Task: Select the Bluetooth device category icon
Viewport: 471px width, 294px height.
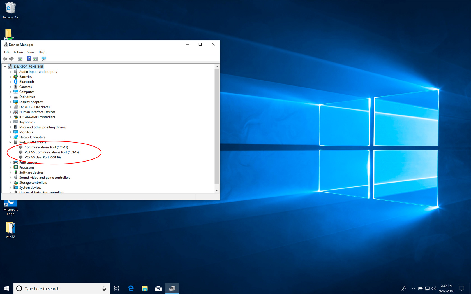Action: (16, 82)
